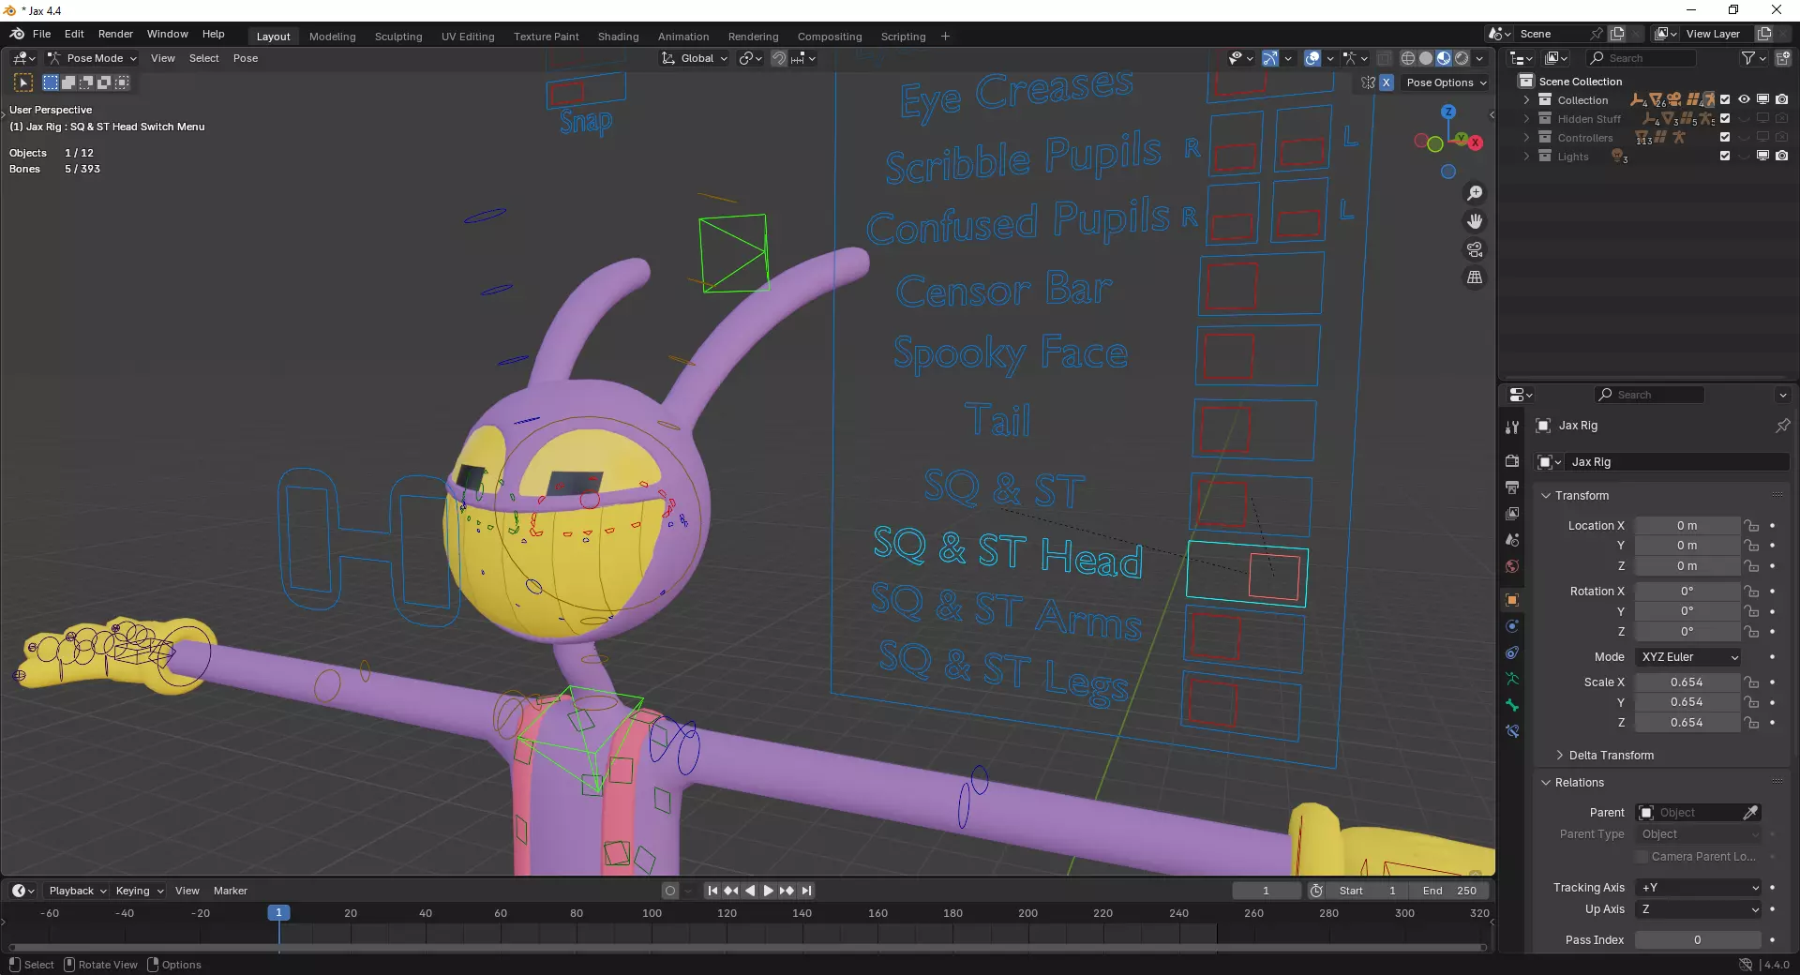This screenshot has width=1800, height=975.
Task: Expand the Delta Transform panel
Action: 1604,755
